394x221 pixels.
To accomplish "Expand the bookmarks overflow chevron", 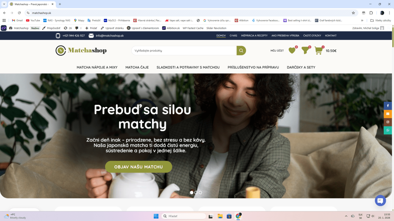I will pyautogui.click(x=362, y=21).
